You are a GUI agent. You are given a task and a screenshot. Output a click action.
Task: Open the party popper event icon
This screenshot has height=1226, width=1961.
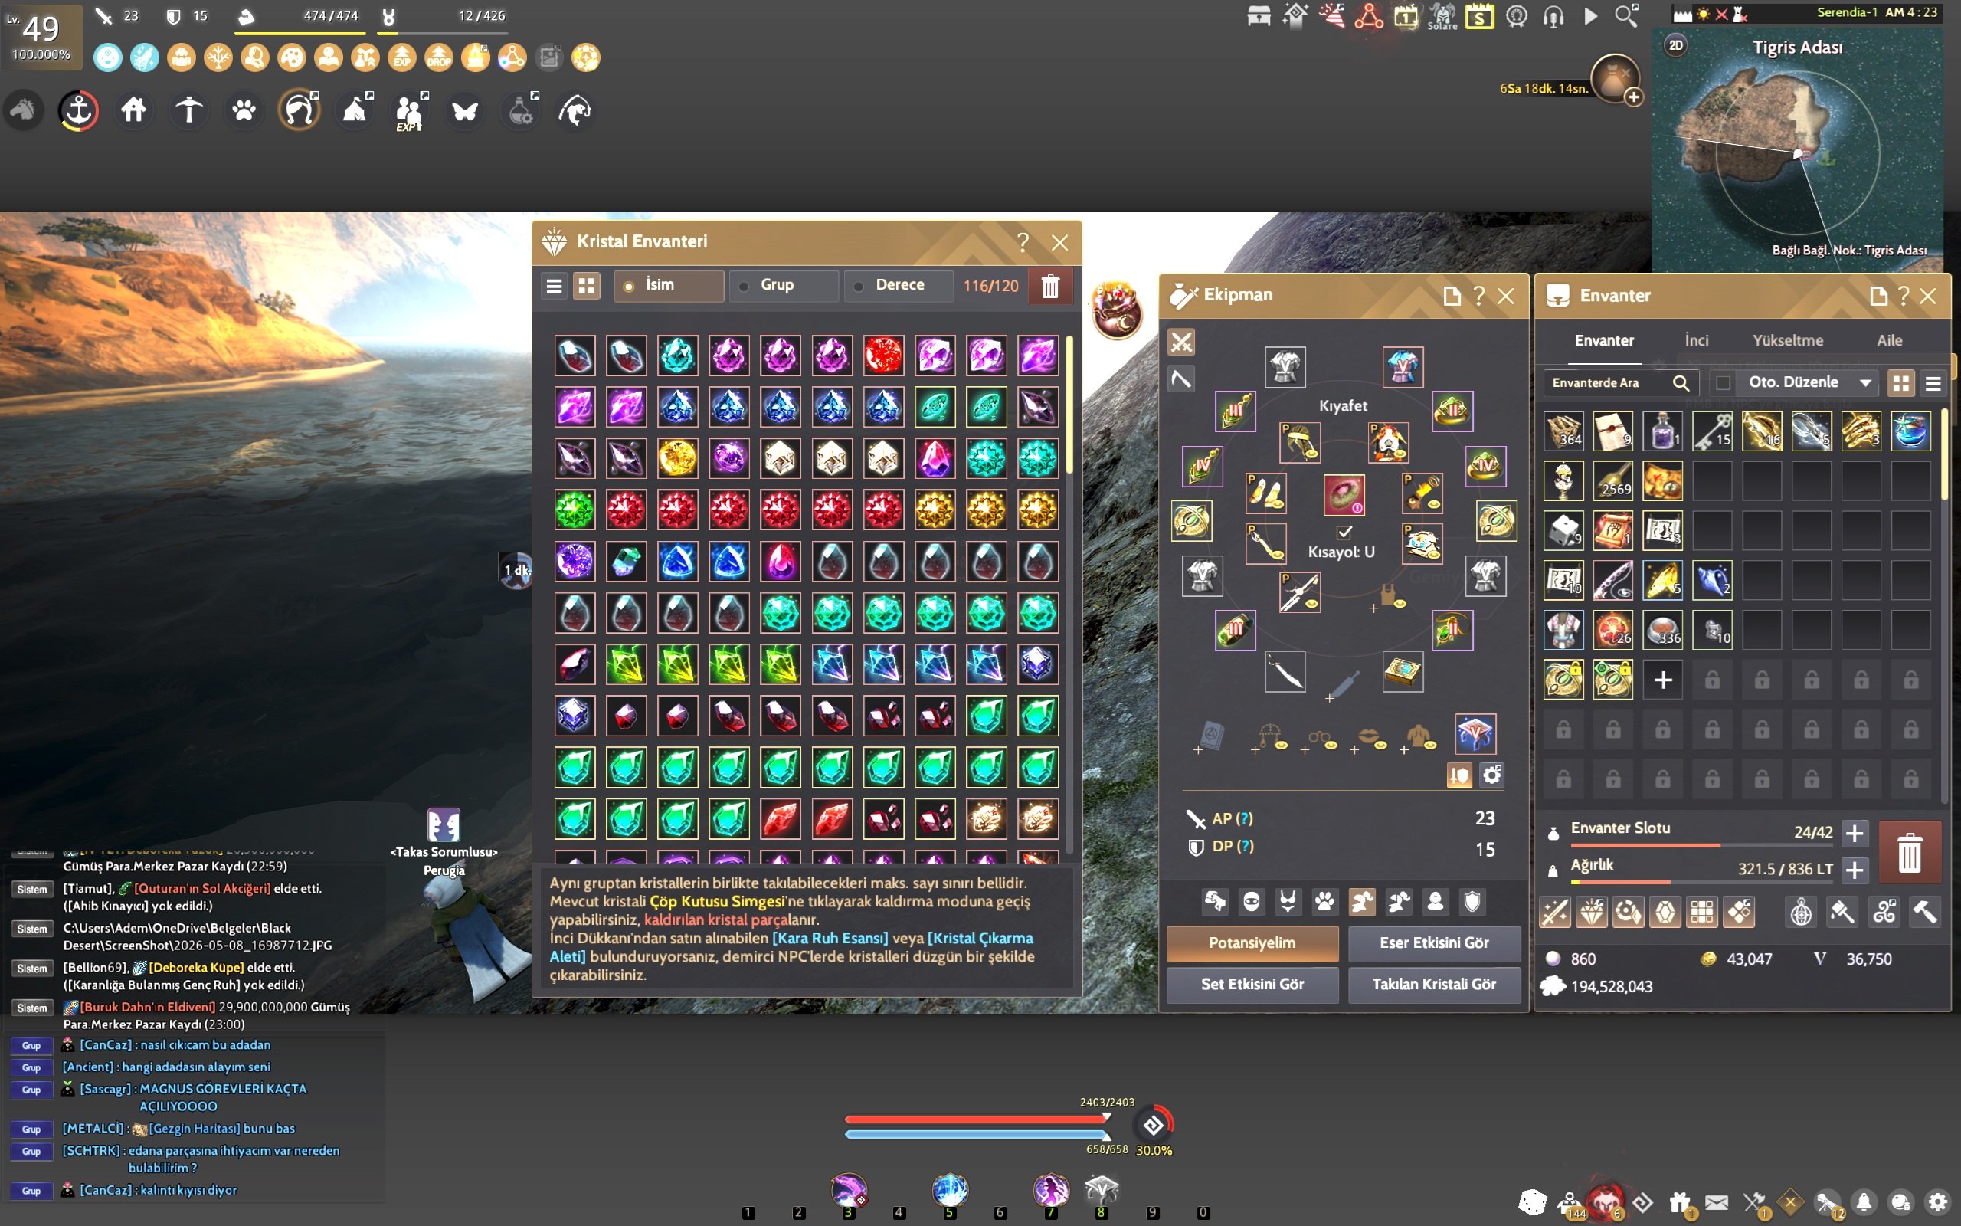pyautogui.click(x=1332, y=16)
